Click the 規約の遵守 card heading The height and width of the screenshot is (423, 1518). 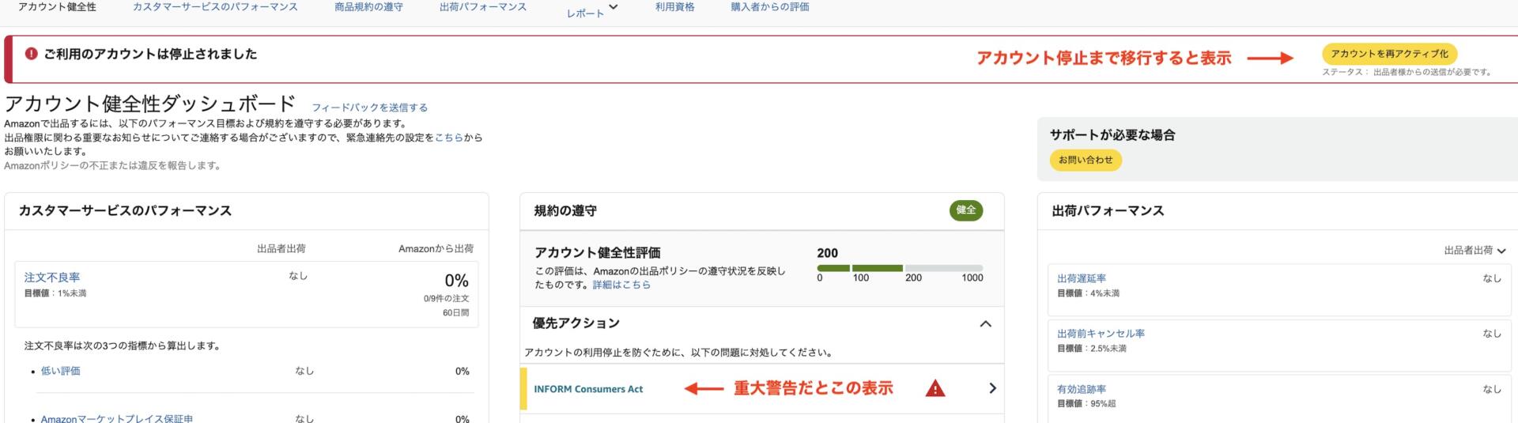tap(565, 211)
